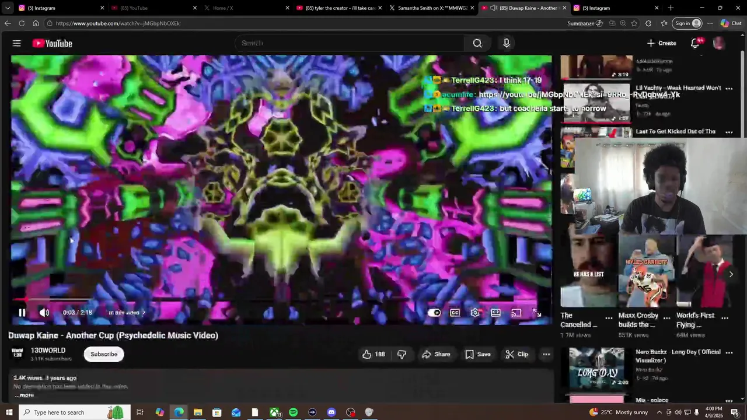Dislike the video

(402, 354)
